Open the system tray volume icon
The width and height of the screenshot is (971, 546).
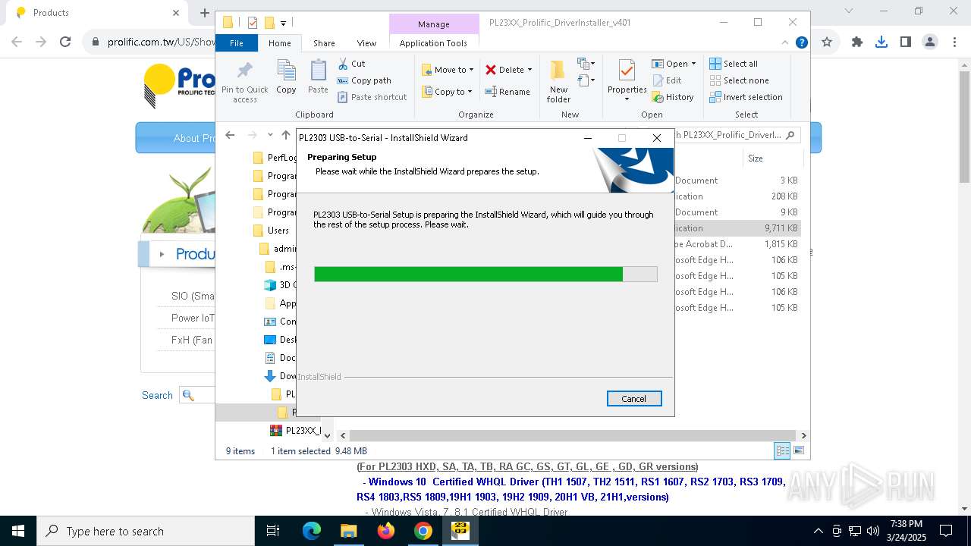873,531
